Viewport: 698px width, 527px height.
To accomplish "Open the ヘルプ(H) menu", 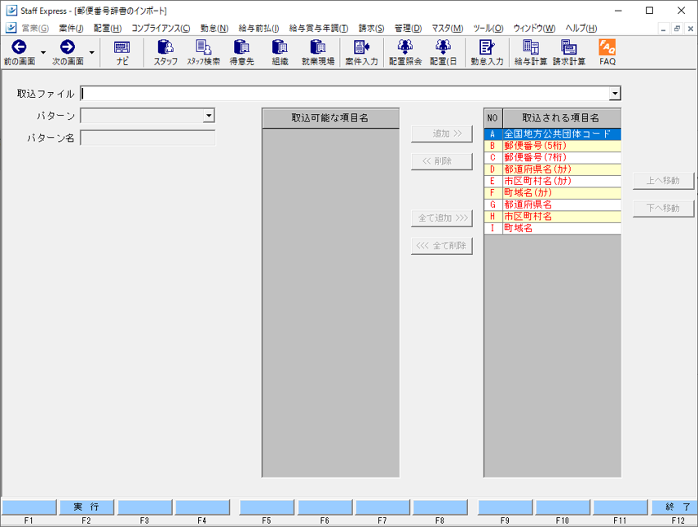I will (581, 28).
